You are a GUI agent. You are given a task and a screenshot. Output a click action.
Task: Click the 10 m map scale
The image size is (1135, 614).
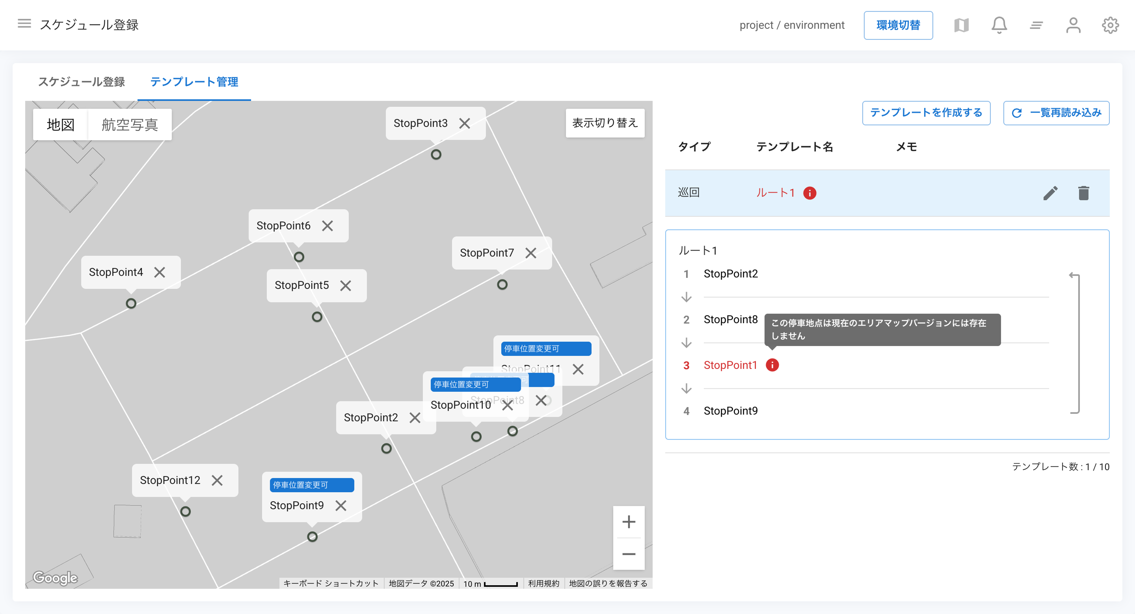(490, 584)
